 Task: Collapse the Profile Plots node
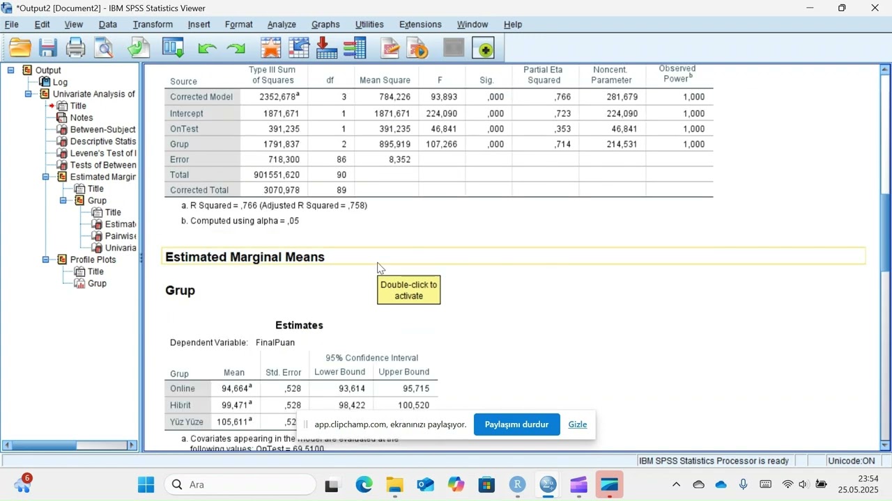pyautogui.click(x=45, y=260)
